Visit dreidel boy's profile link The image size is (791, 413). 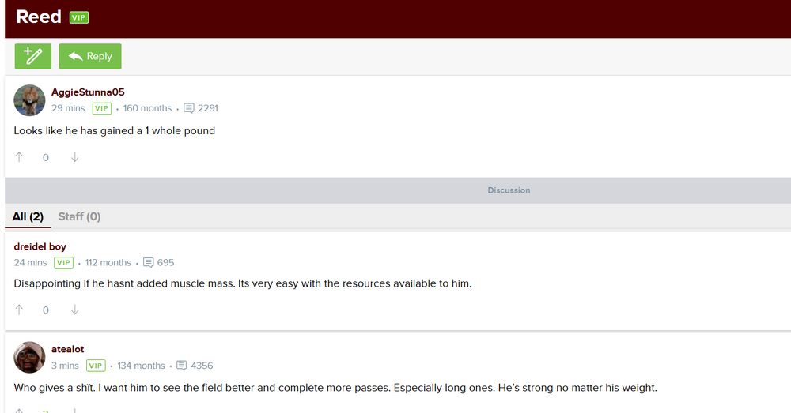(40, 246)
